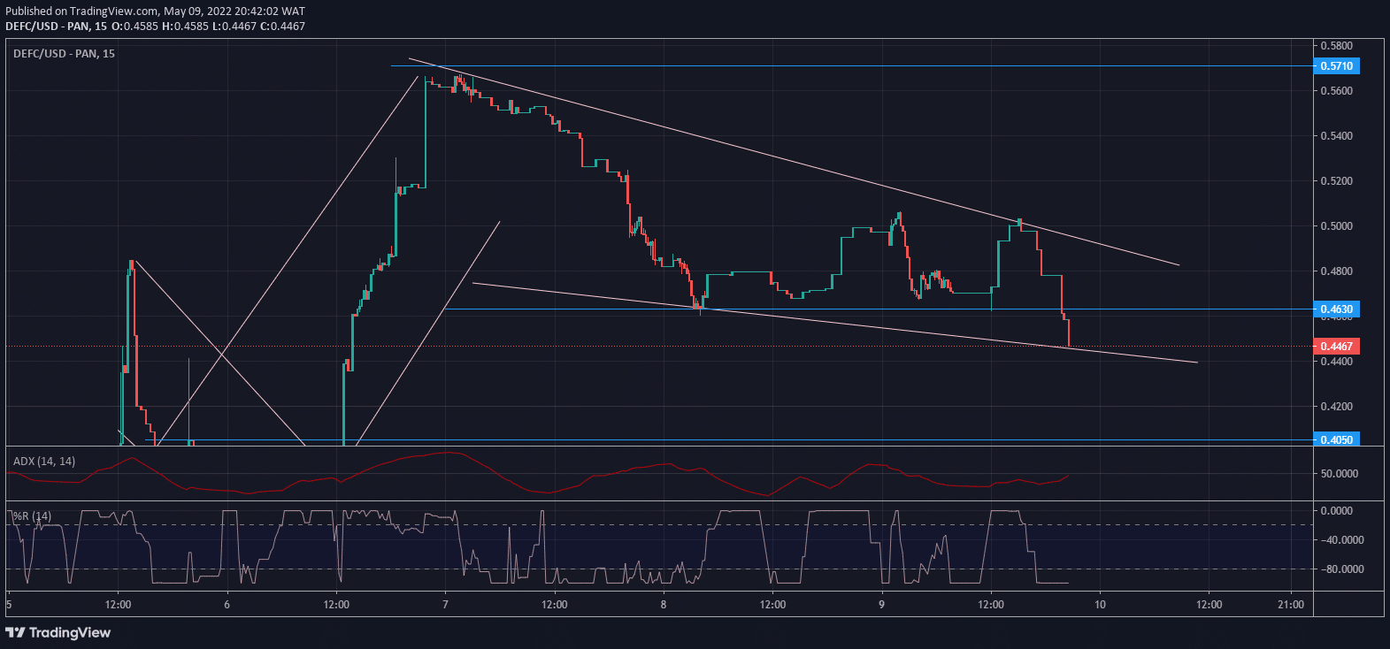Click the 0.4630 horizontal support line
The image size is (1390, 649).
click(x=878, y=309)
